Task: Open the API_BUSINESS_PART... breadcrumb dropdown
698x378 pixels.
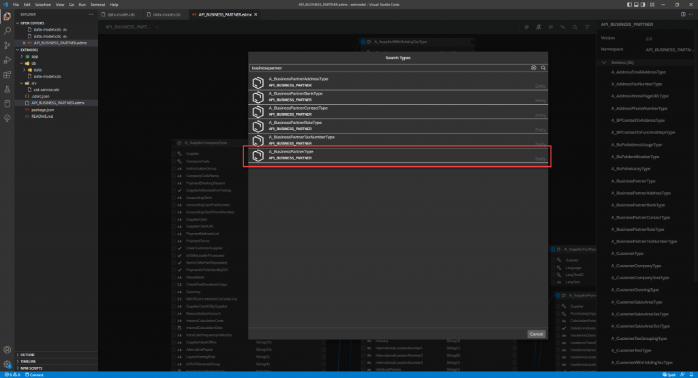Action: point(157,27)
